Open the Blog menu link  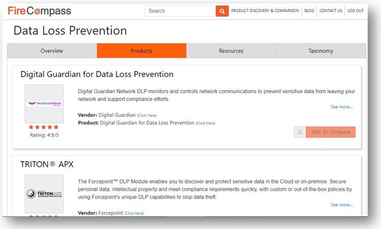pos(309,11)
